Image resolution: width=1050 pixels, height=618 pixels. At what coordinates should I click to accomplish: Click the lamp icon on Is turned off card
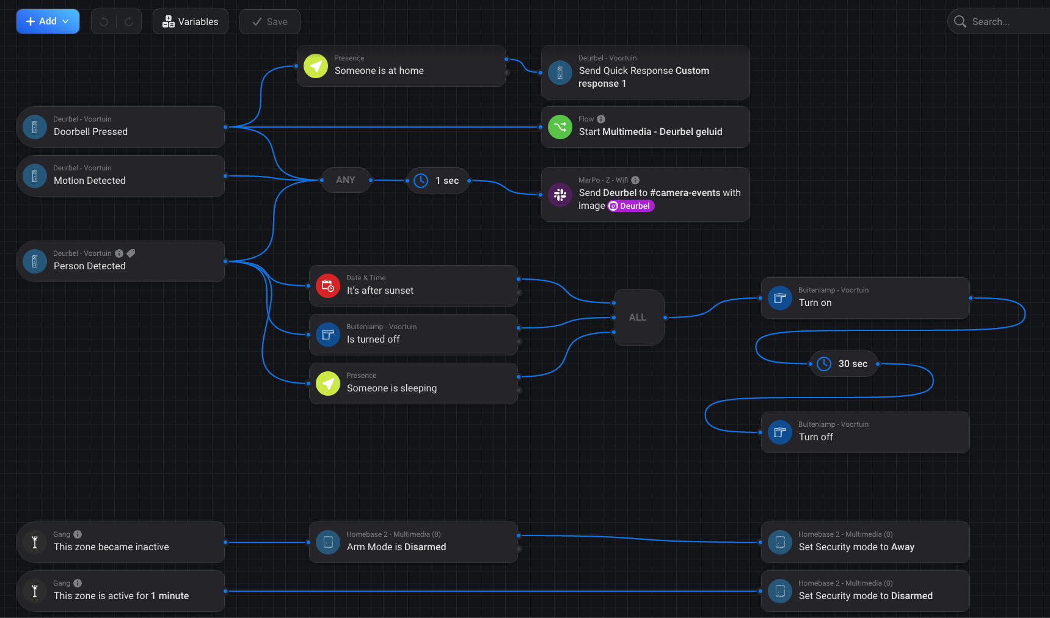coord(328,335)
